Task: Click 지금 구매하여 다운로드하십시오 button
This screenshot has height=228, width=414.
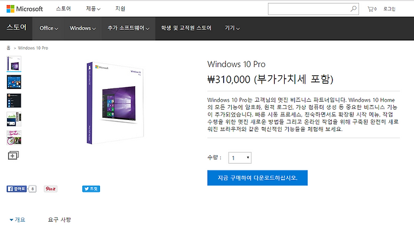Action: pyautogui.click(x=258, y=178)
